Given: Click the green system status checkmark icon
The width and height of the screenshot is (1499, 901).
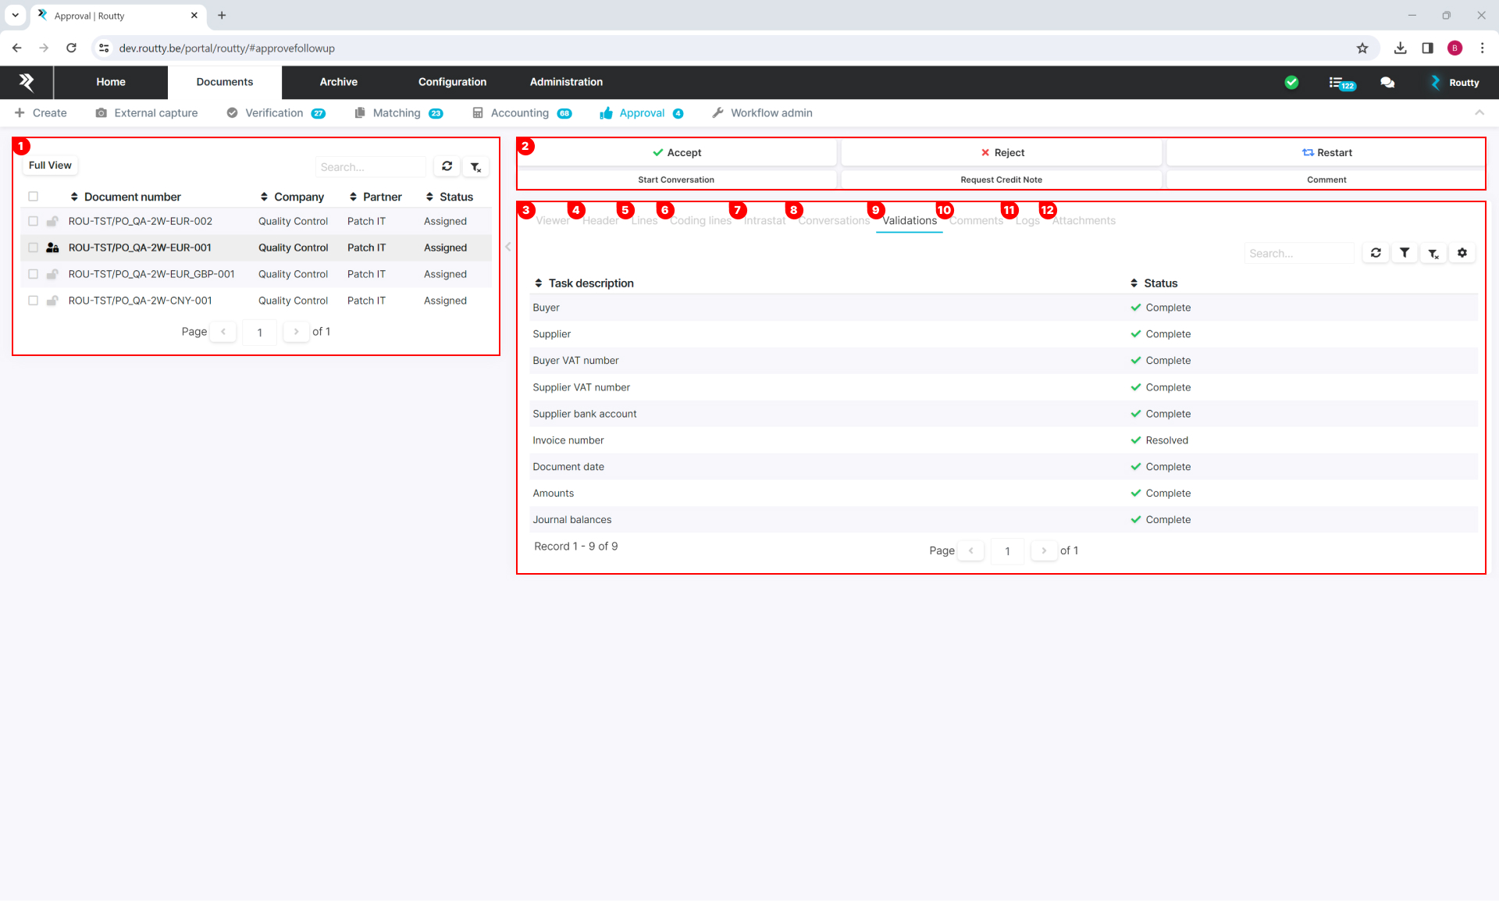Looking at the screenshot, I should (x=1291, y=83).
